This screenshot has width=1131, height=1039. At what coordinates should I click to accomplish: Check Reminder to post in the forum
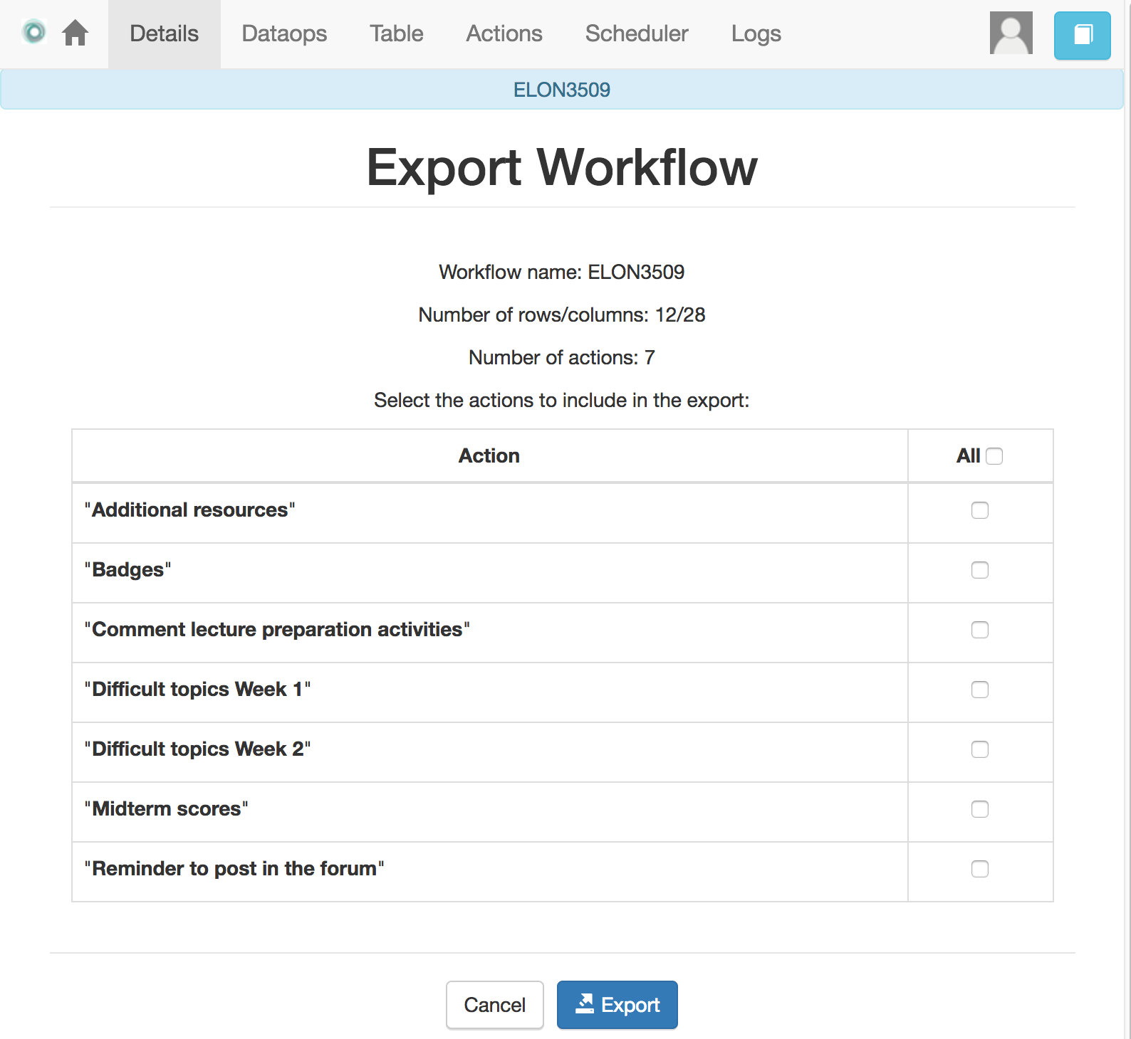980,869
